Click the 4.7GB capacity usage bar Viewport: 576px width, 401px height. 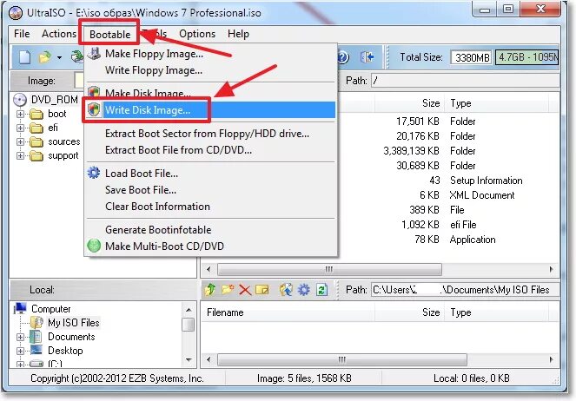point(526,57)
